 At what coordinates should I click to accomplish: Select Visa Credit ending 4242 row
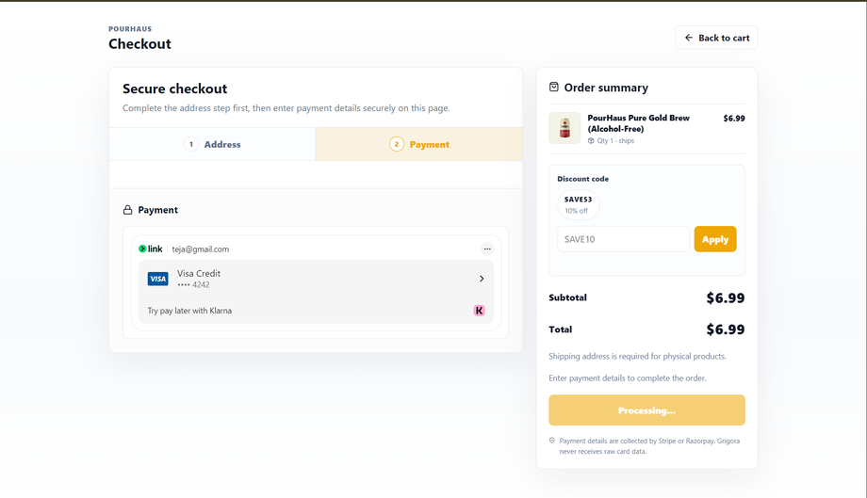[x=316, y=280]
